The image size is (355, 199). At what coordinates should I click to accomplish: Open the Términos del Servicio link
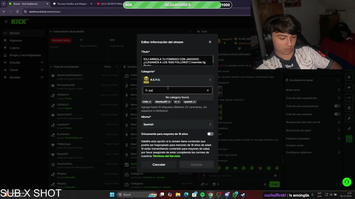pos(166,156)
